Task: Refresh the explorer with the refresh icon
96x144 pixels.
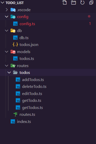Action: pyautogui.click(x=82, y=3)
